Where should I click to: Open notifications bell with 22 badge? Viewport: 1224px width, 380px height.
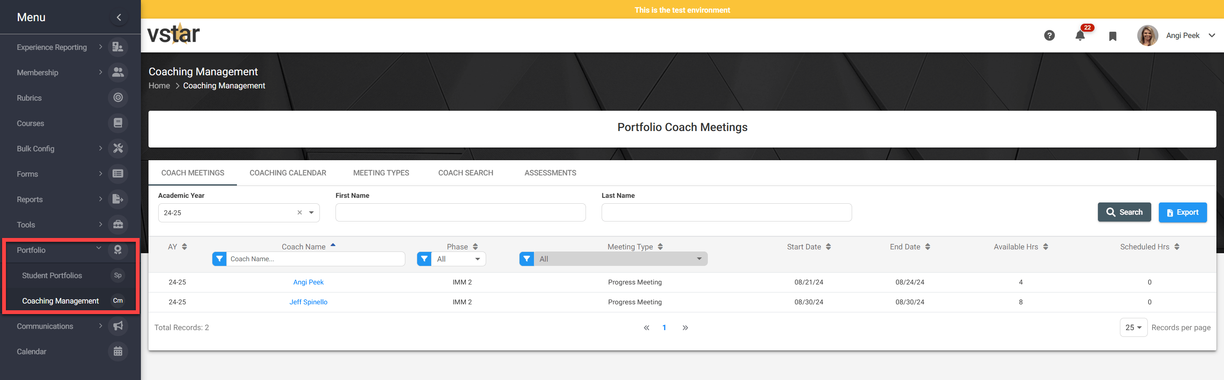coord(1080,36)
